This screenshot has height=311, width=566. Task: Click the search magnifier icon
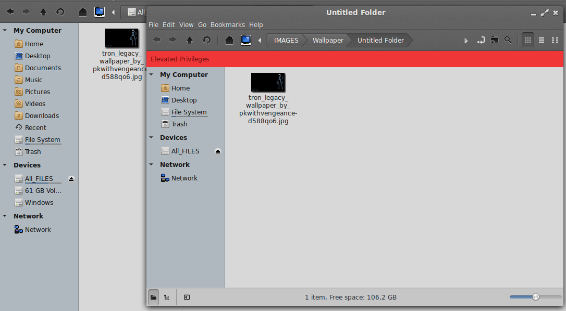pos(508,40)
